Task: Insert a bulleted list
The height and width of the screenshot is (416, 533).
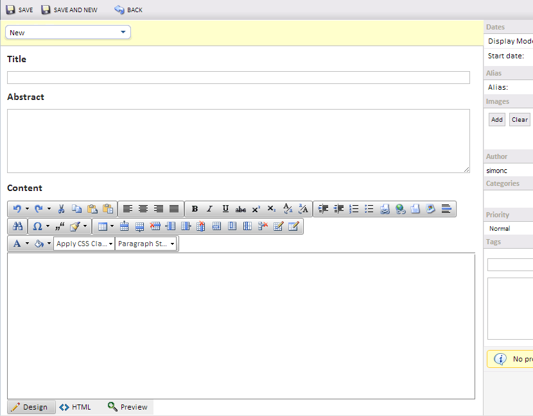Action: click(x=369, y=209)
